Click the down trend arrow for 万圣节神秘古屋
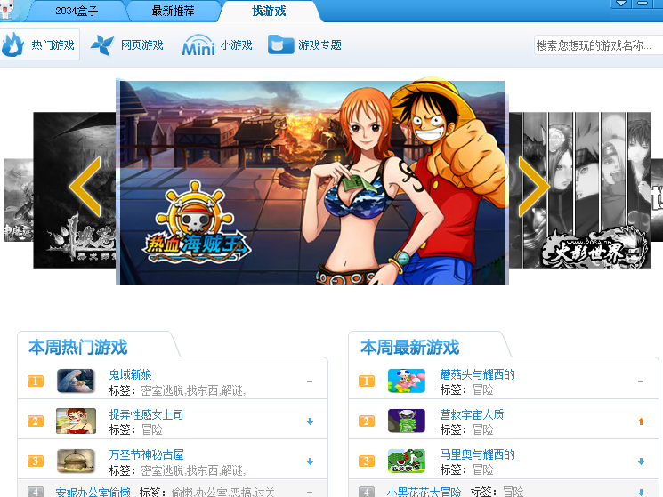The image size is (663, 497). click(x=310, y=461)
